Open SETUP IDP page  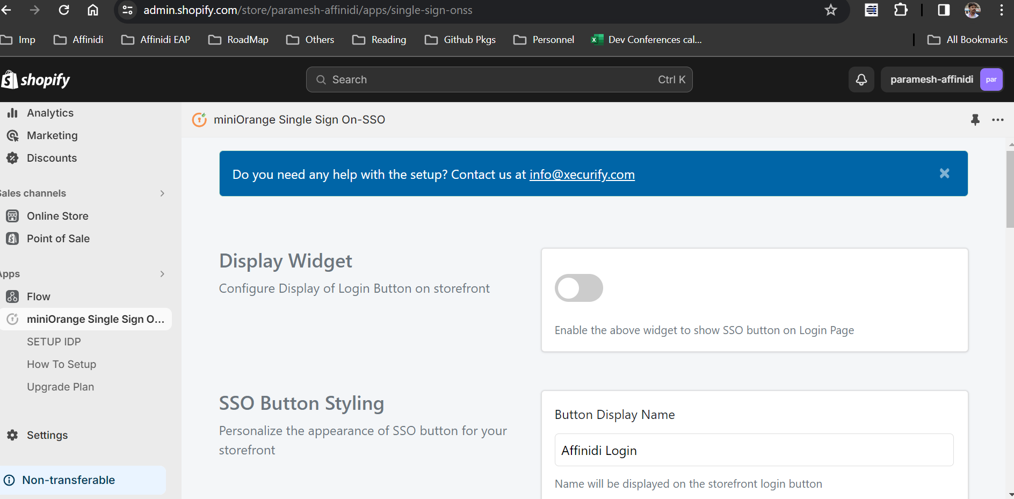54,342
